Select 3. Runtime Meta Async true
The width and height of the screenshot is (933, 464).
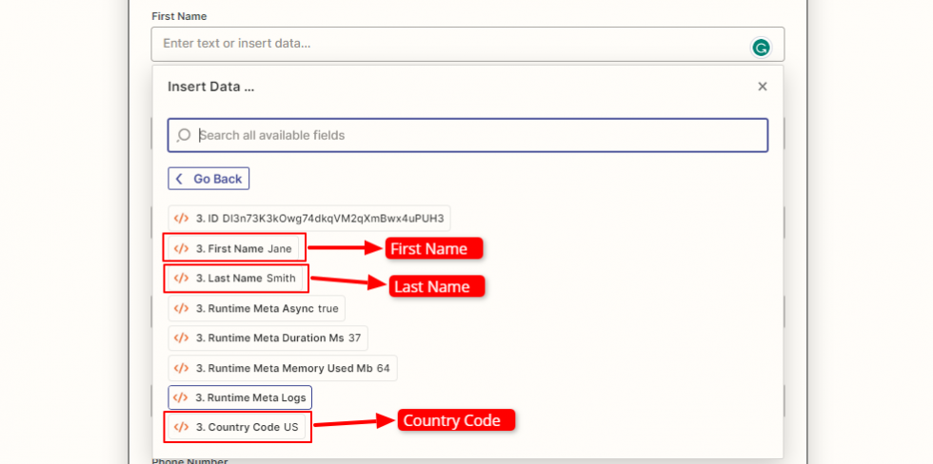coord(257,308)
